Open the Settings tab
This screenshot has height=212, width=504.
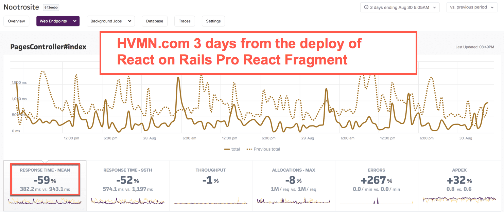pyautogui.click(x=213, y=21)
